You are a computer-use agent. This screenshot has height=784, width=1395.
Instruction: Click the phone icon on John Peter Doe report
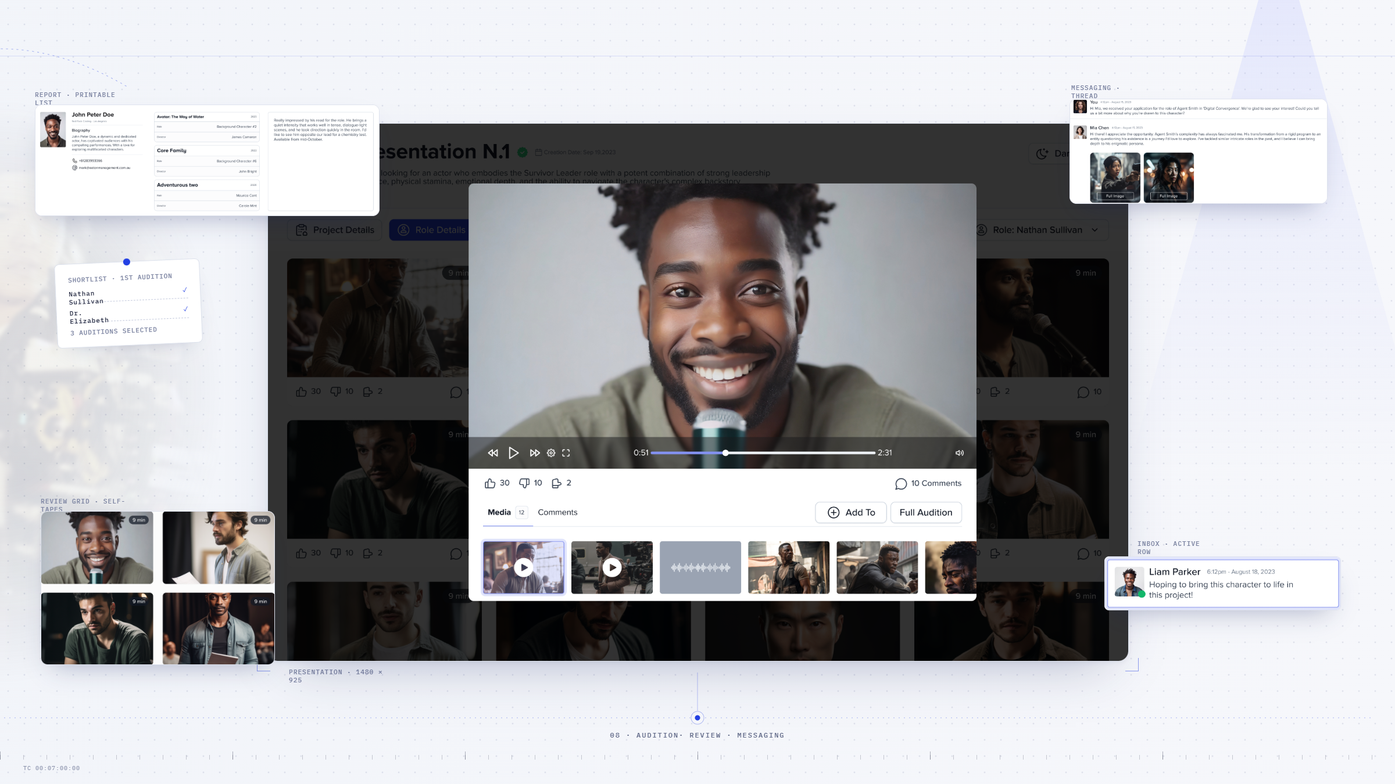74,161
